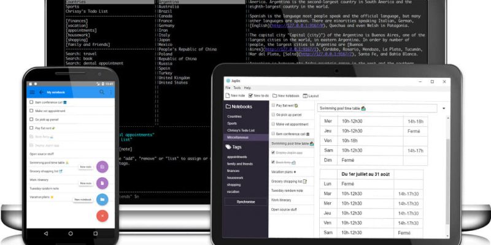Tap the red close floating action button
The image size is (491, 245).
(x=102, y=216)
